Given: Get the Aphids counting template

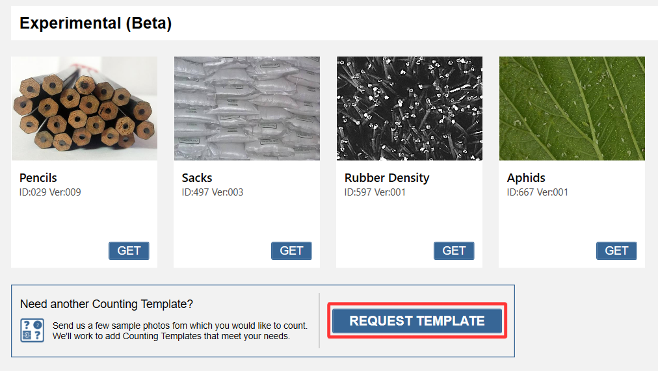Looking at the screenshot, I should click(x=616, y=251).
